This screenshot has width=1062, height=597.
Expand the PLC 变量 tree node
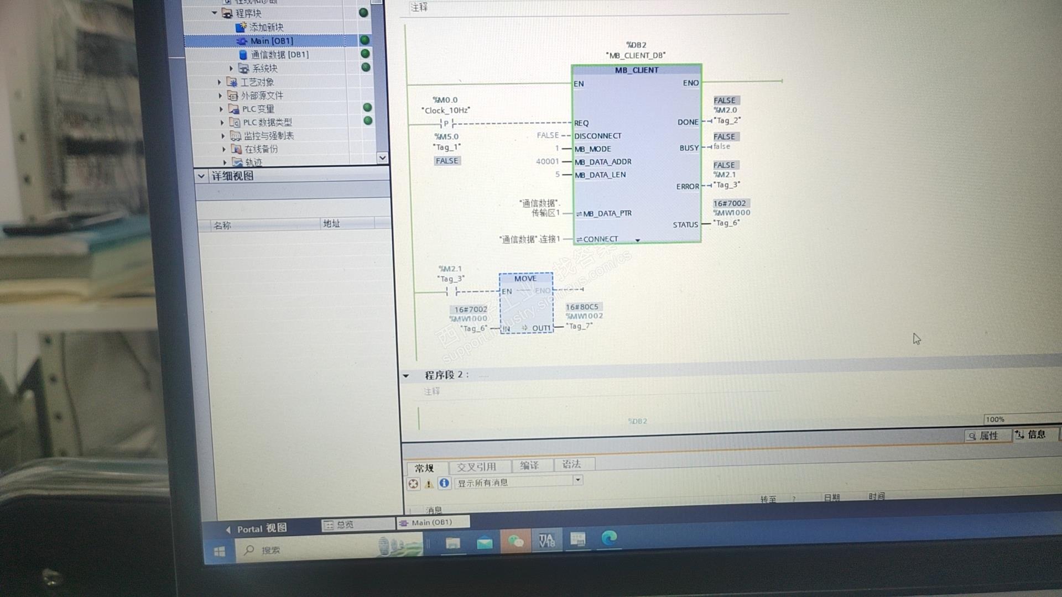click(221, 109)
